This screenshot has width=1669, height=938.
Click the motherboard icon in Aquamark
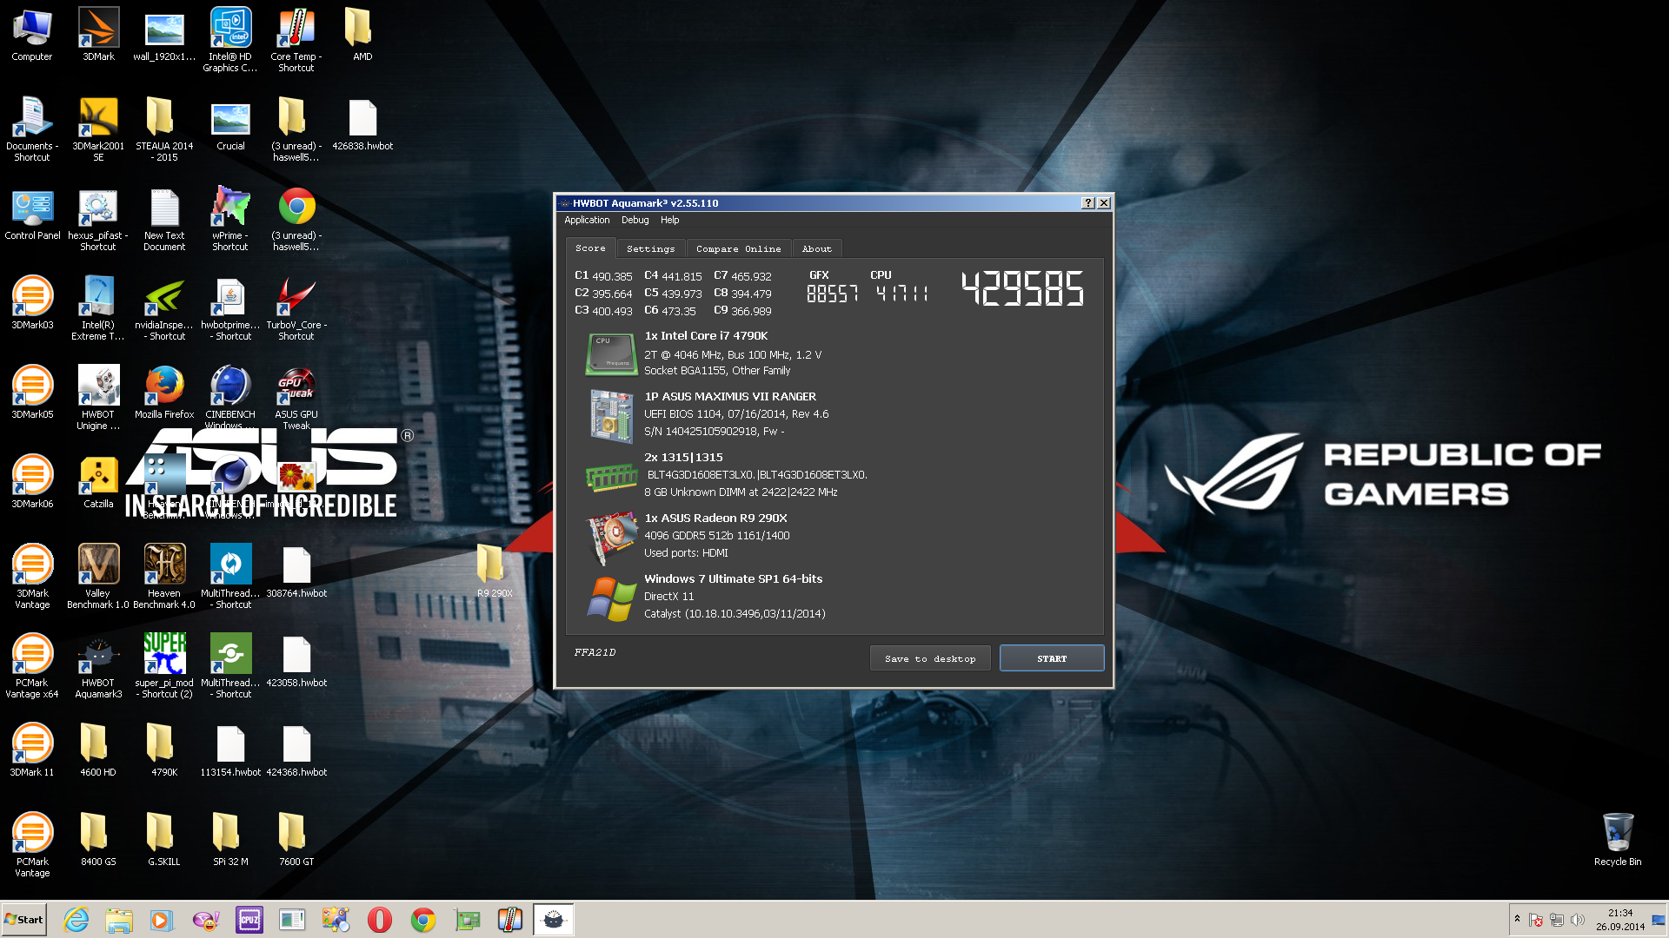tap(611, 416)
